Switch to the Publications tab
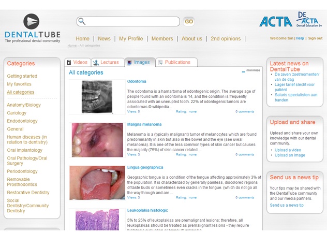 (176, 62)
